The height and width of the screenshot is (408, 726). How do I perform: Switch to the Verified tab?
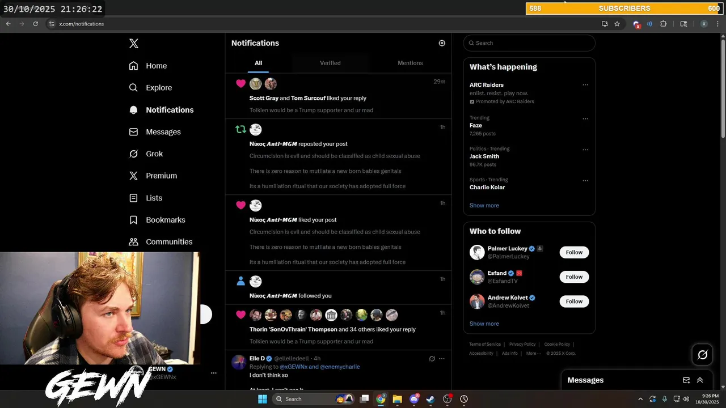point(330,63)
